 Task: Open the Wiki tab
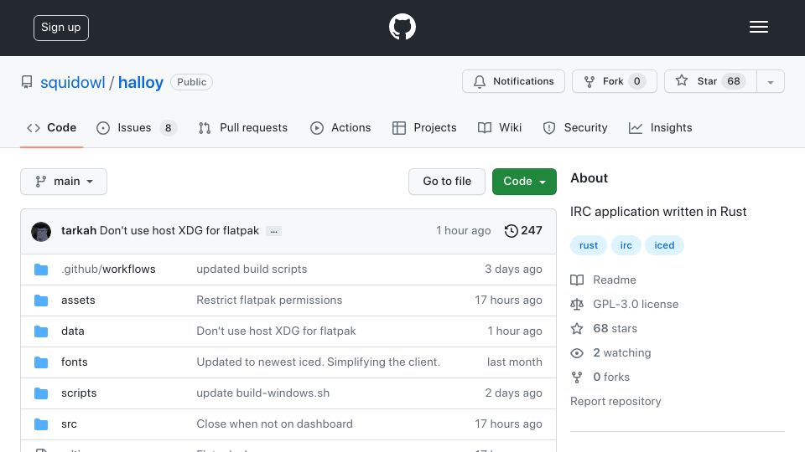tap(500, 127)
